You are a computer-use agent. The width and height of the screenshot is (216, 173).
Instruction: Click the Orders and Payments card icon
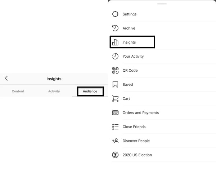point(115,112)
